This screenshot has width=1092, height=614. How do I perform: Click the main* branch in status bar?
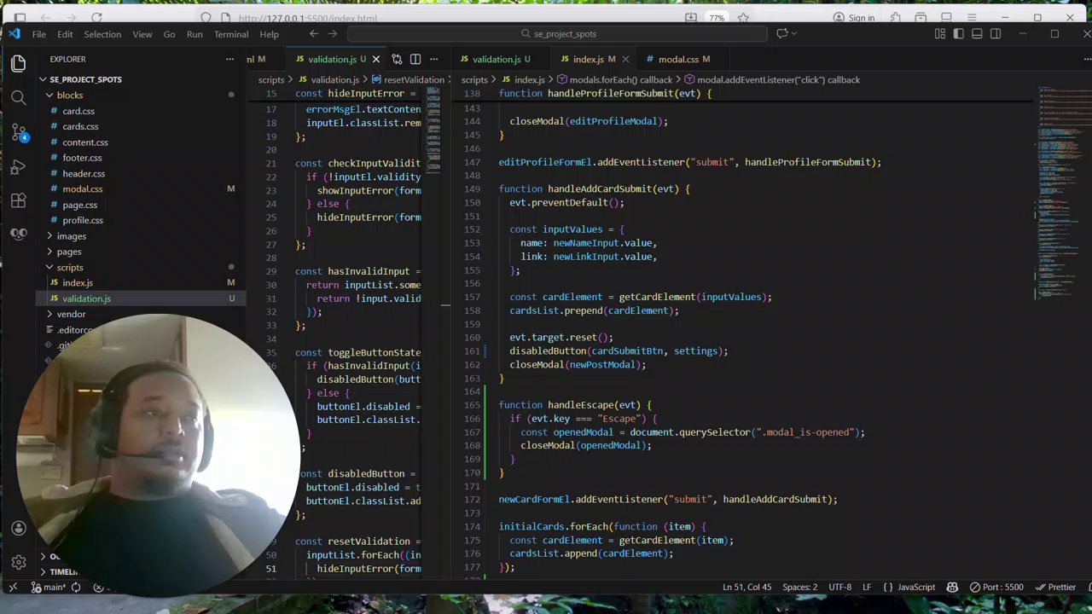click(49, 587)
